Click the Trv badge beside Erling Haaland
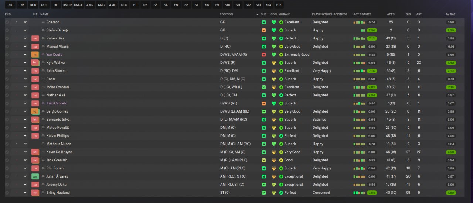Screen dimensions: 473x203 click(x=35, y=193)
